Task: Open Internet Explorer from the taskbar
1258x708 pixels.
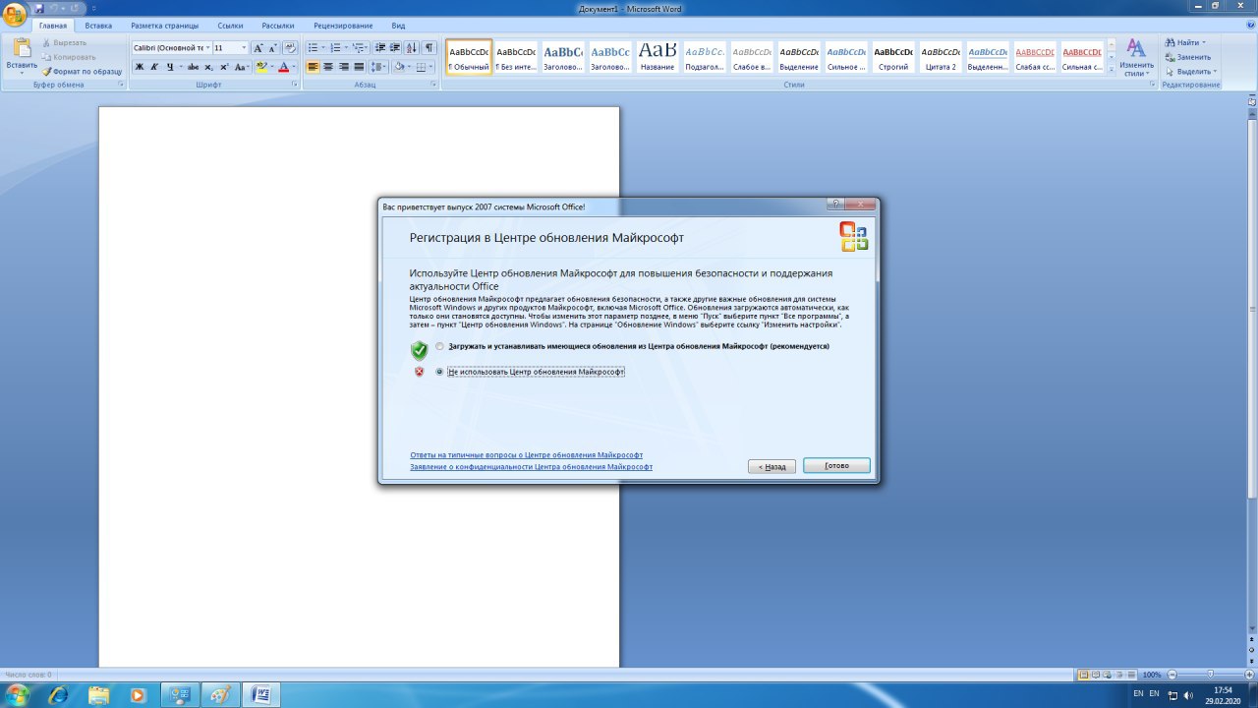Action: (59, 695)
